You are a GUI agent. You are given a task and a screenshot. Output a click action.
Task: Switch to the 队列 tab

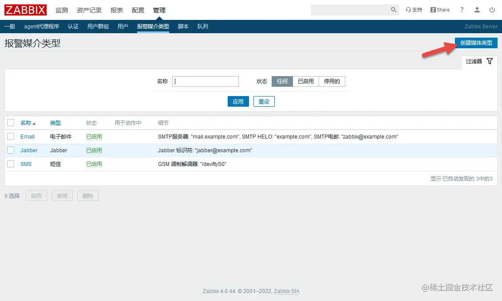tap(203, 26)
